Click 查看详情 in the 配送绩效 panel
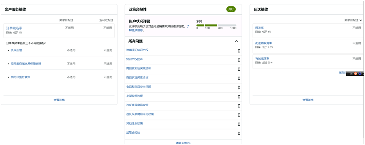 click(x=308, y=100)
